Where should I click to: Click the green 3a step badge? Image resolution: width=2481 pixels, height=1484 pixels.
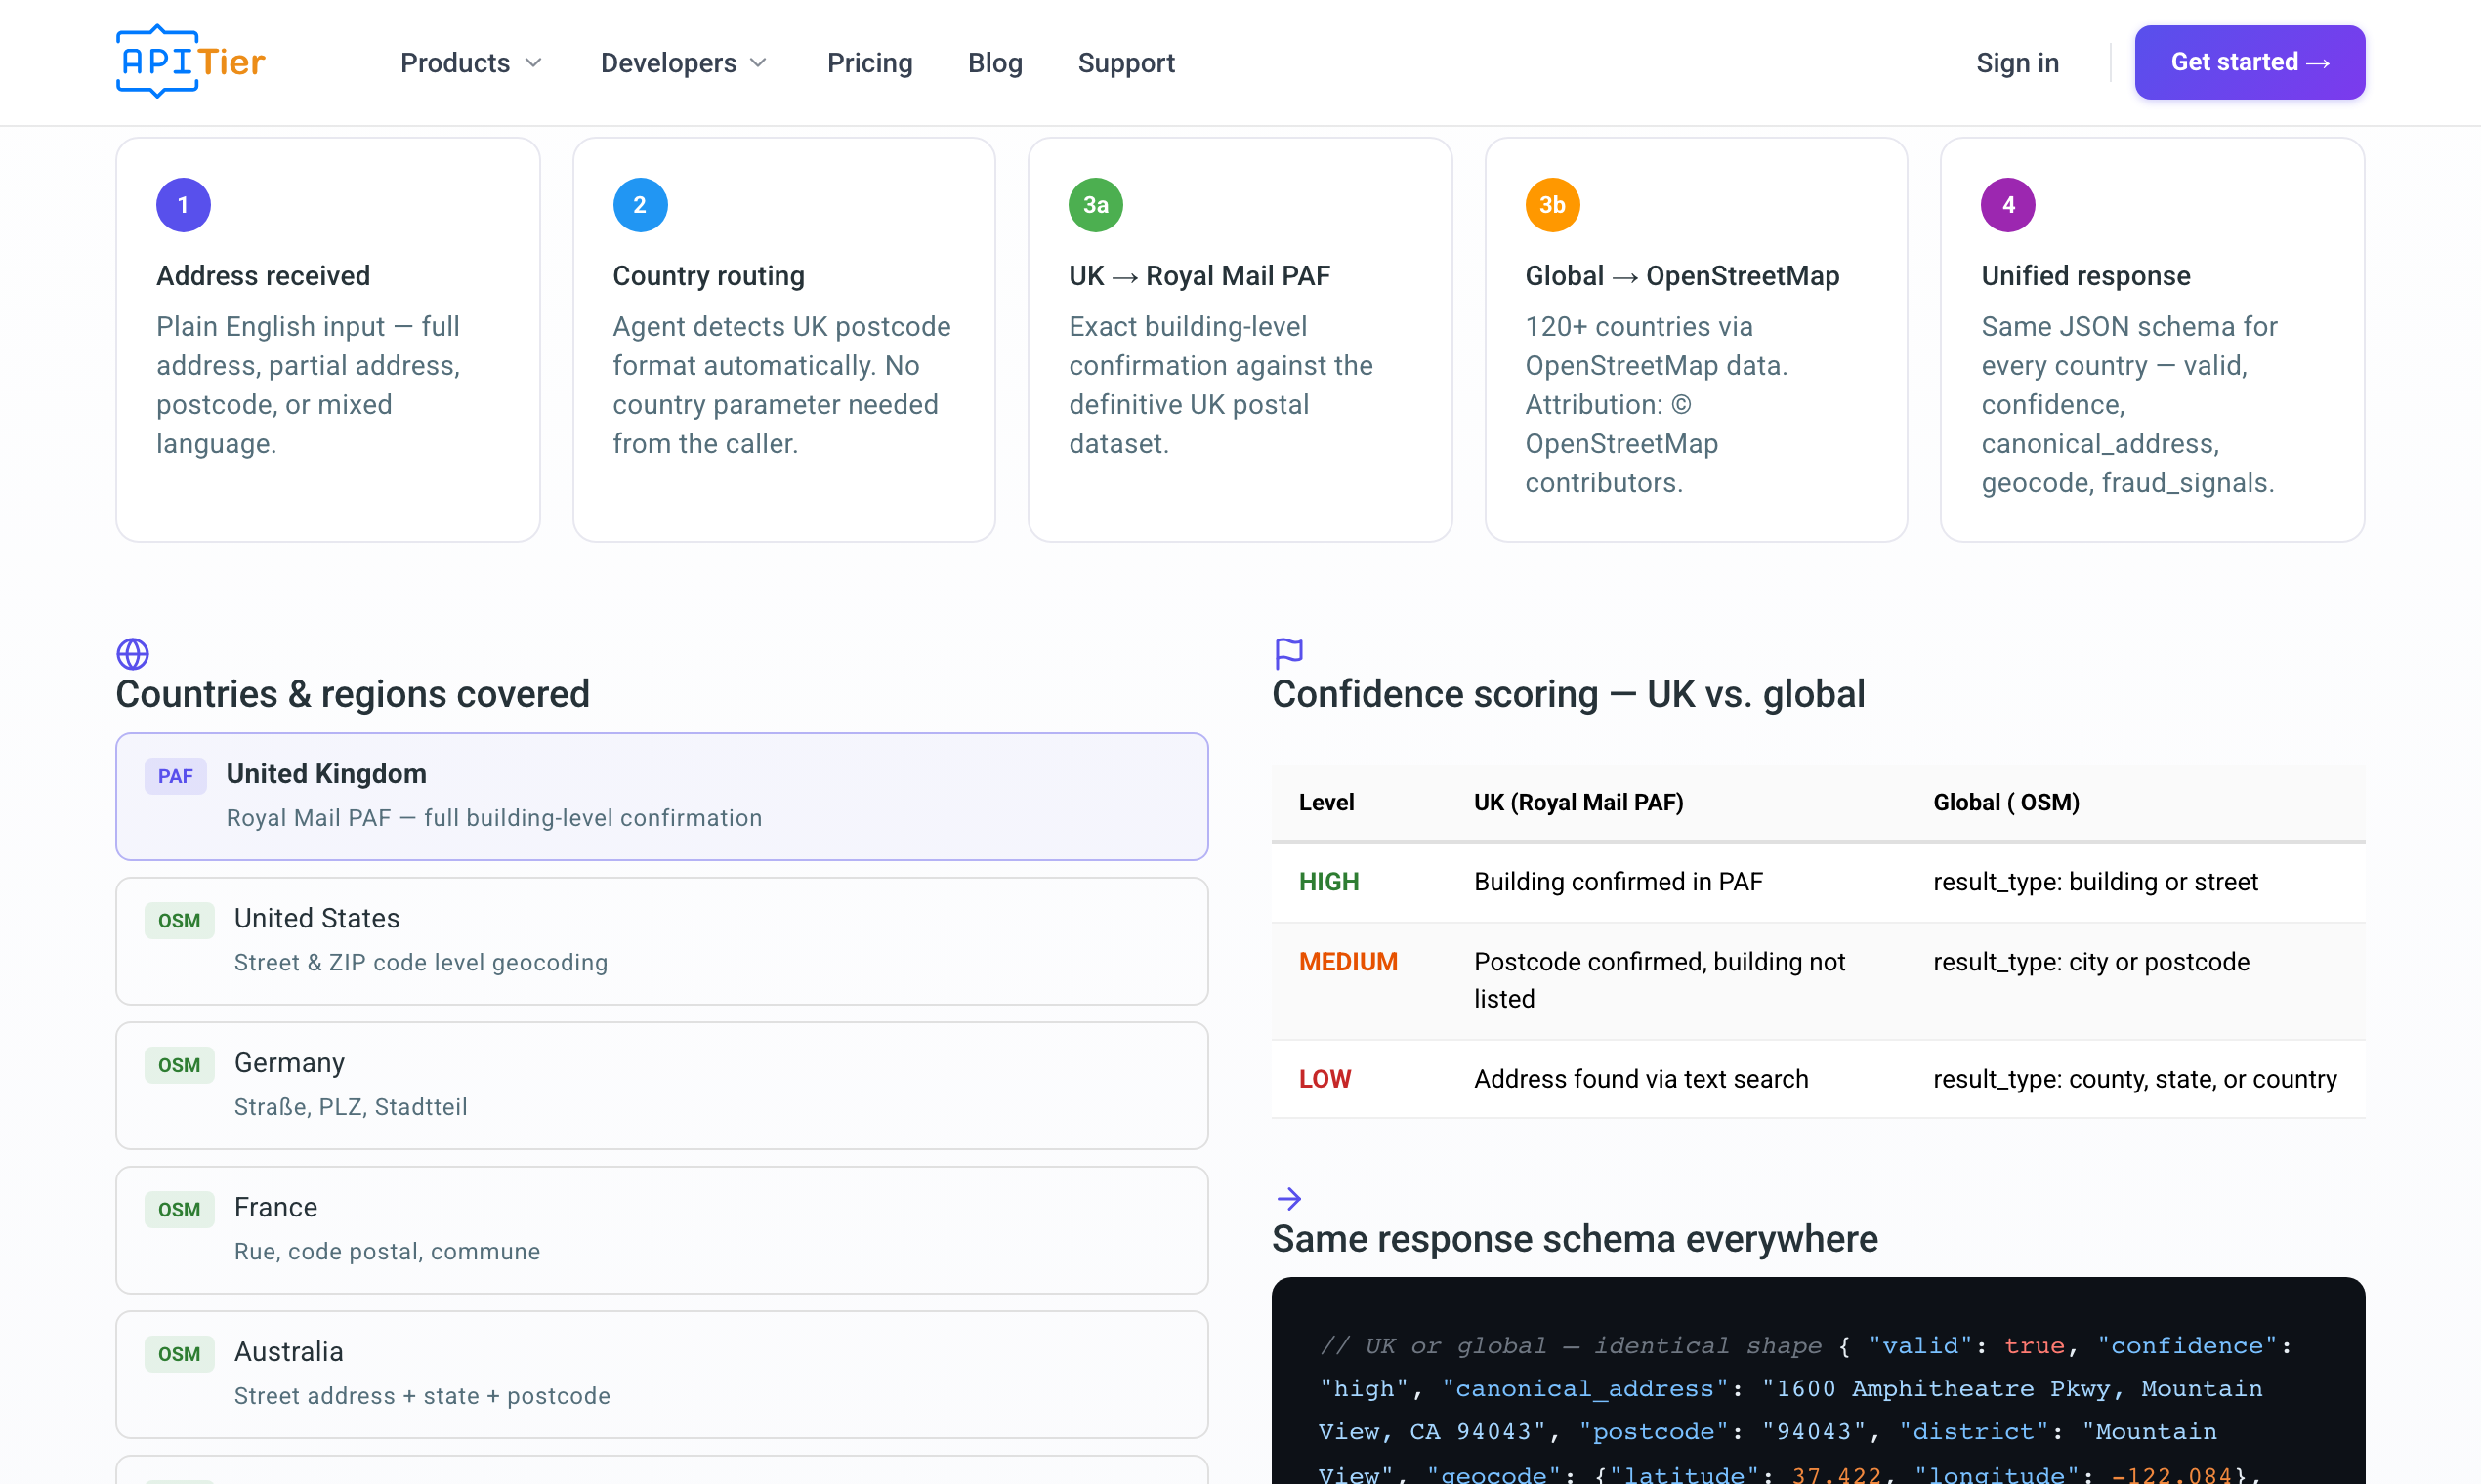pyautogui.click(x=1095, y=205)
